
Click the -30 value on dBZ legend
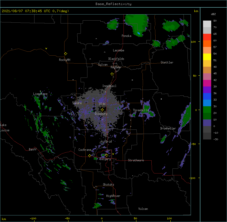(x=216, y=139)
